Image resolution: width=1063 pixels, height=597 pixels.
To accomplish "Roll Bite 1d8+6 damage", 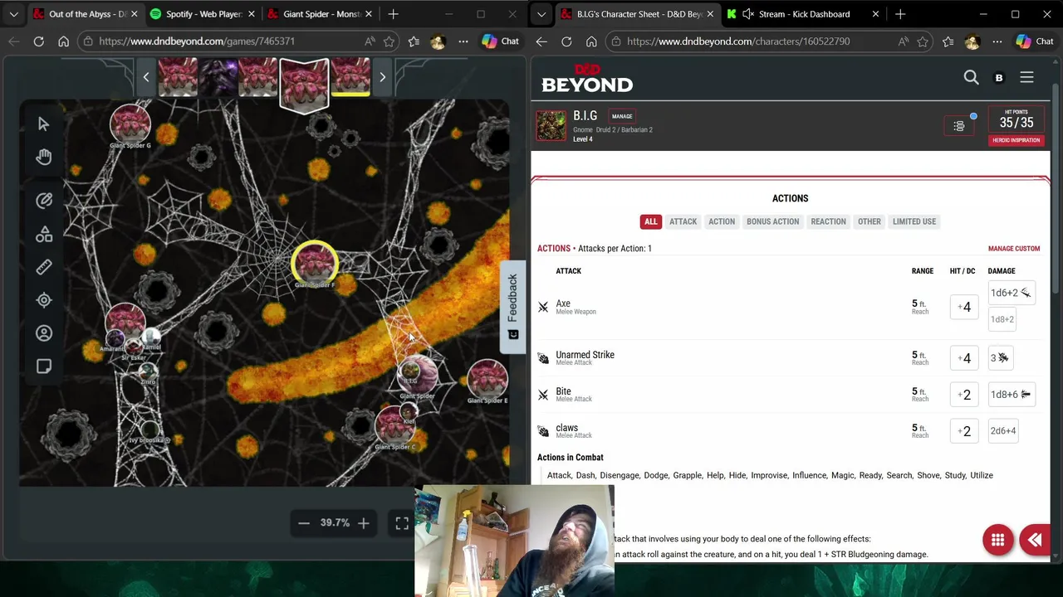I will 1011,395.
